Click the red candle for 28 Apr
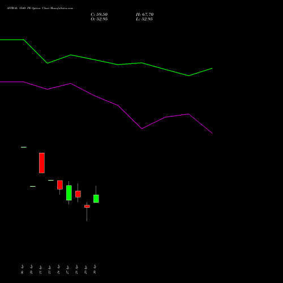Viewport: 283px width, 283px height. tap(78, 194)
